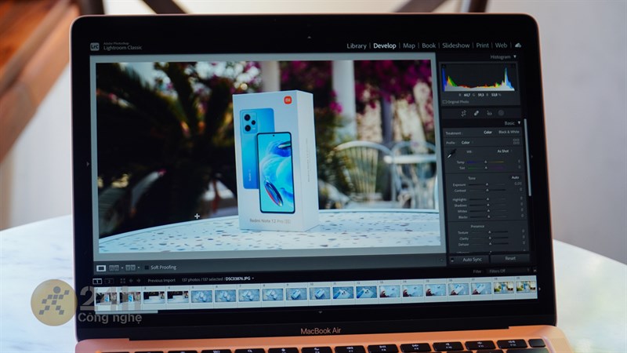Show the left panel with arrow
This screenshot has height=353, width=627.
[x=88, y=164]
